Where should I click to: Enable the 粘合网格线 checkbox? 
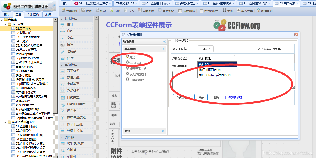click(x=201, y=11)
